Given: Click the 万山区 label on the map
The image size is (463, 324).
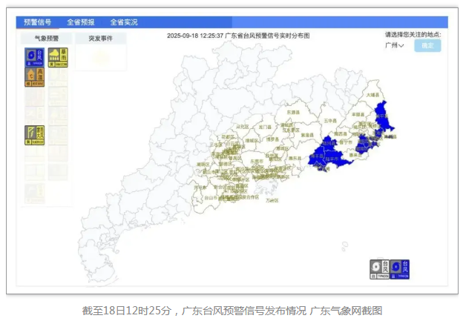Looking at the screenshot, I should pyautogui.click(x=272, y=200).
